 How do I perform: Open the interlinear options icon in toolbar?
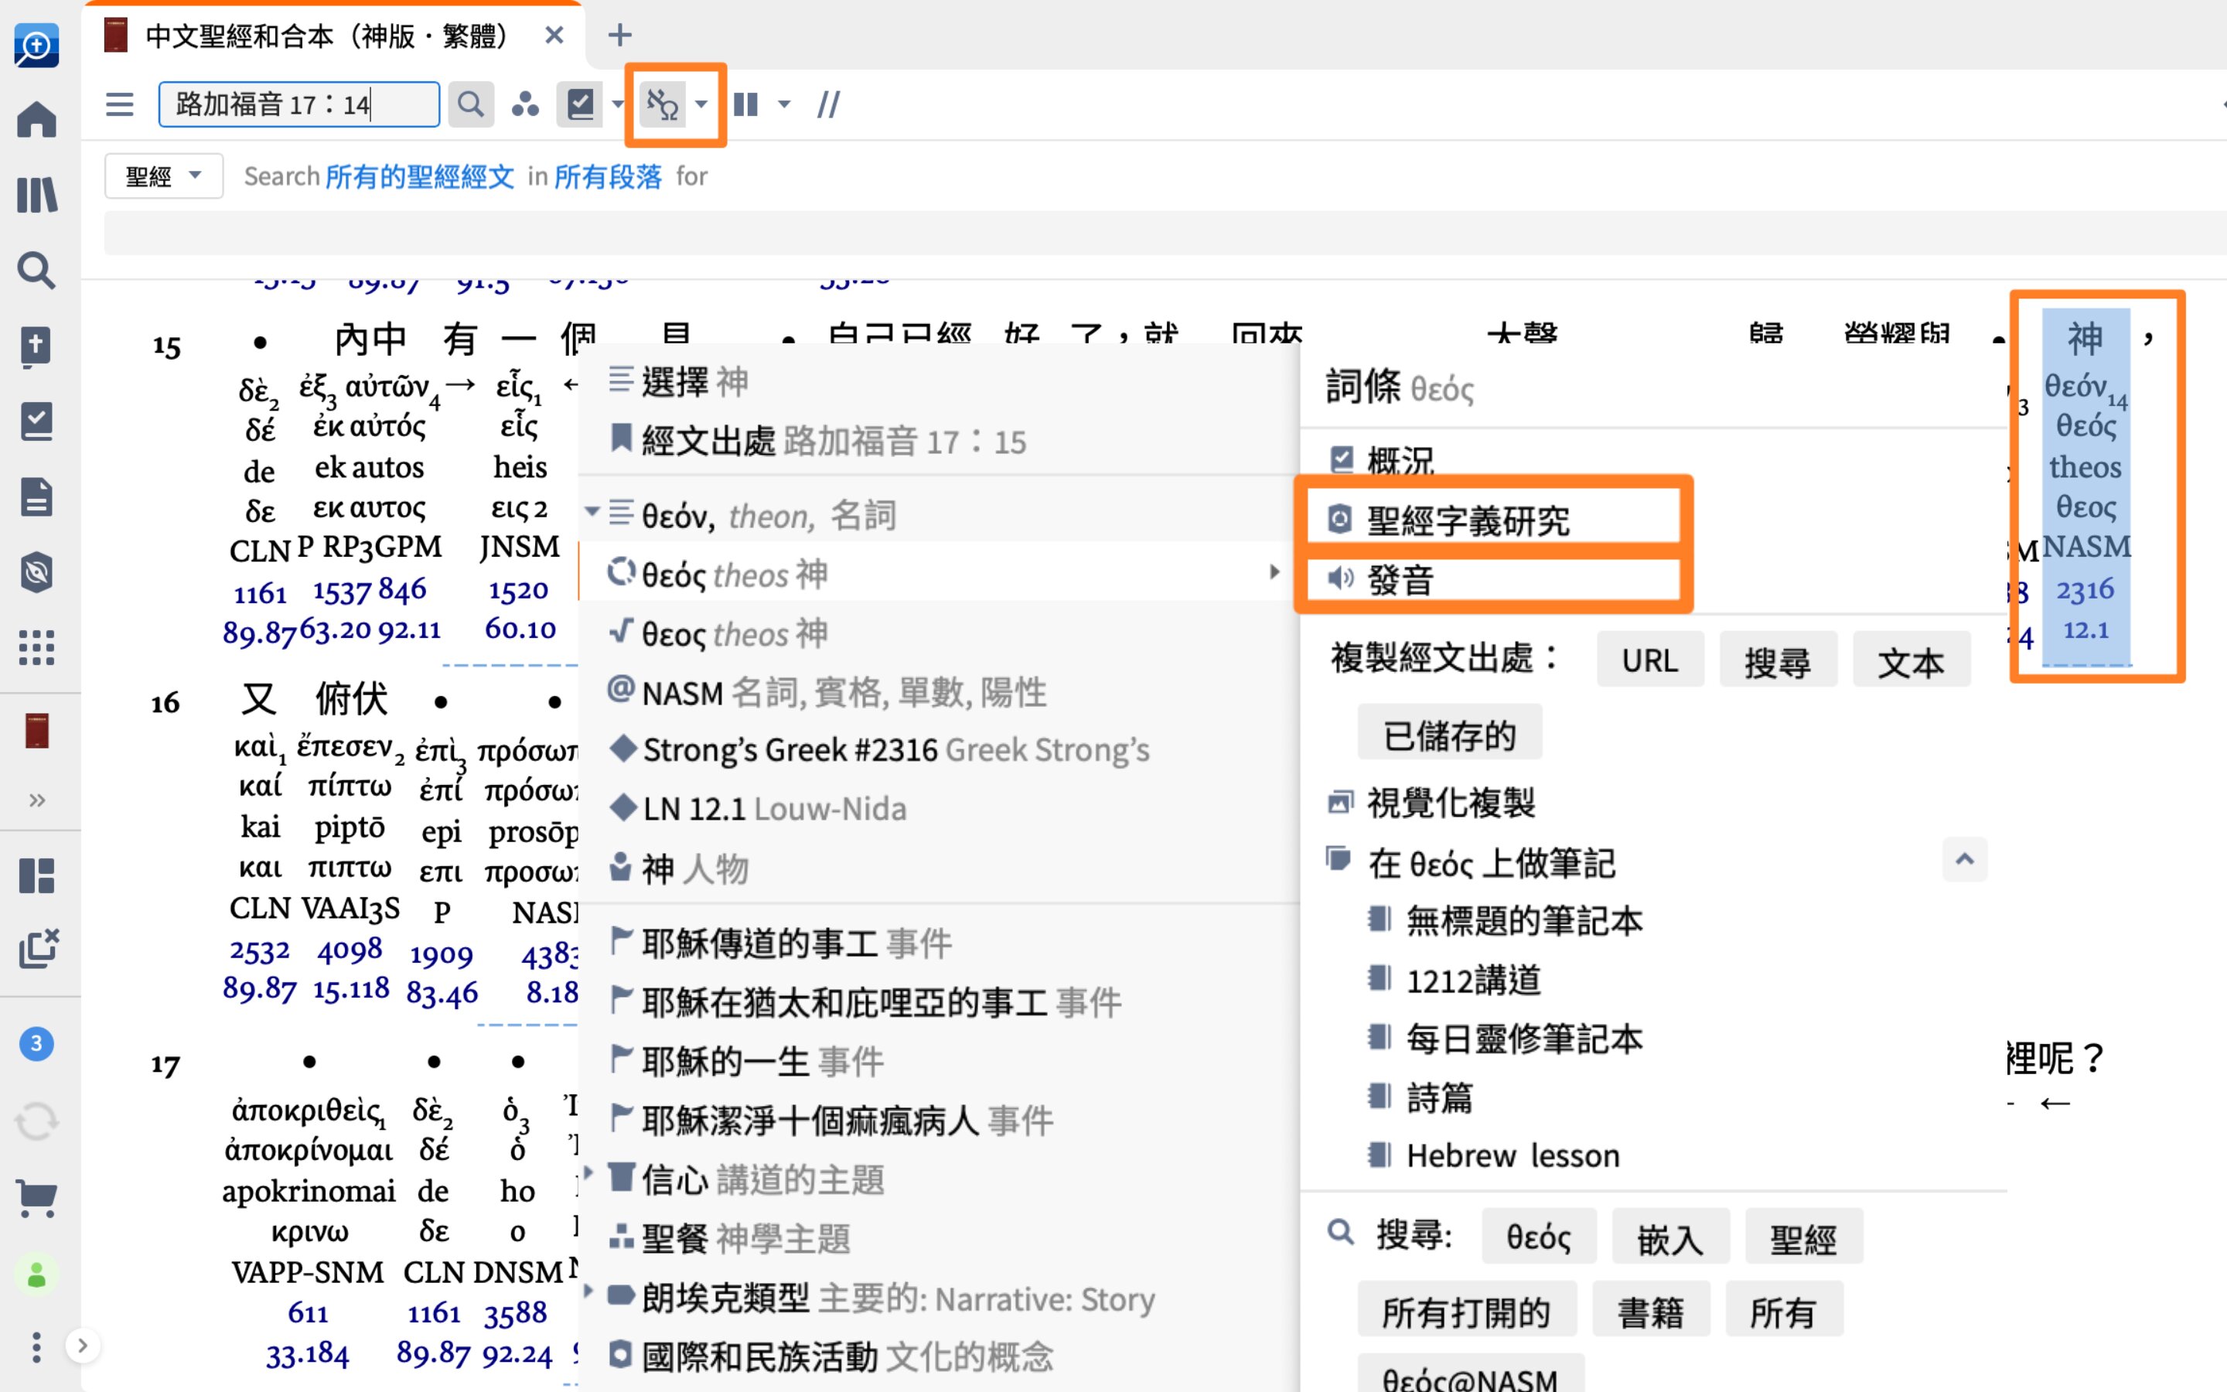point(662,104)
